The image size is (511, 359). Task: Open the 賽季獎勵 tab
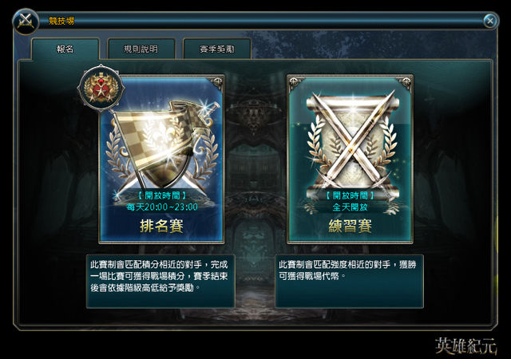click(x=217, y=49)
